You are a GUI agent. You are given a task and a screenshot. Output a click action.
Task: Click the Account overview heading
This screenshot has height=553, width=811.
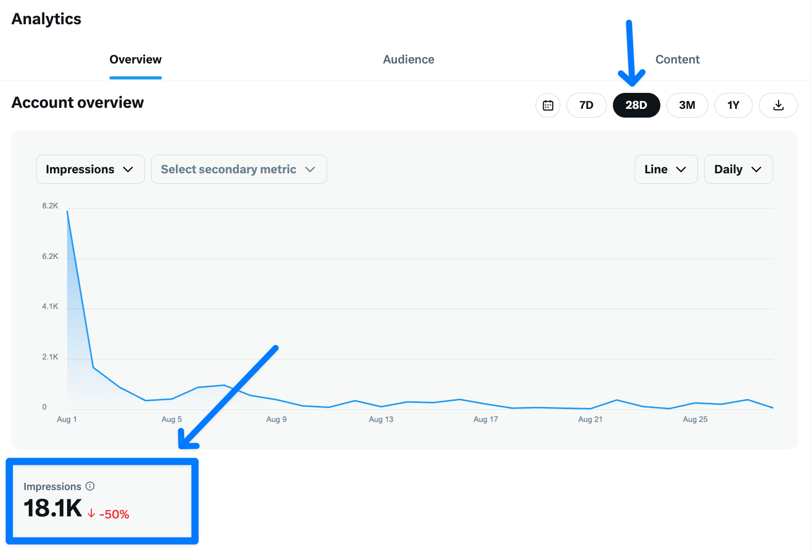pyautogui.click(x=78, y=103)
